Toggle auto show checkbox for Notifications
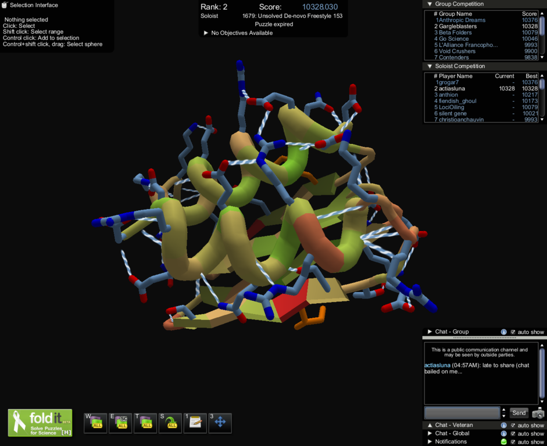Image resolution: width=547 pixels, height=446 pixels. click(x=513, y=442)
